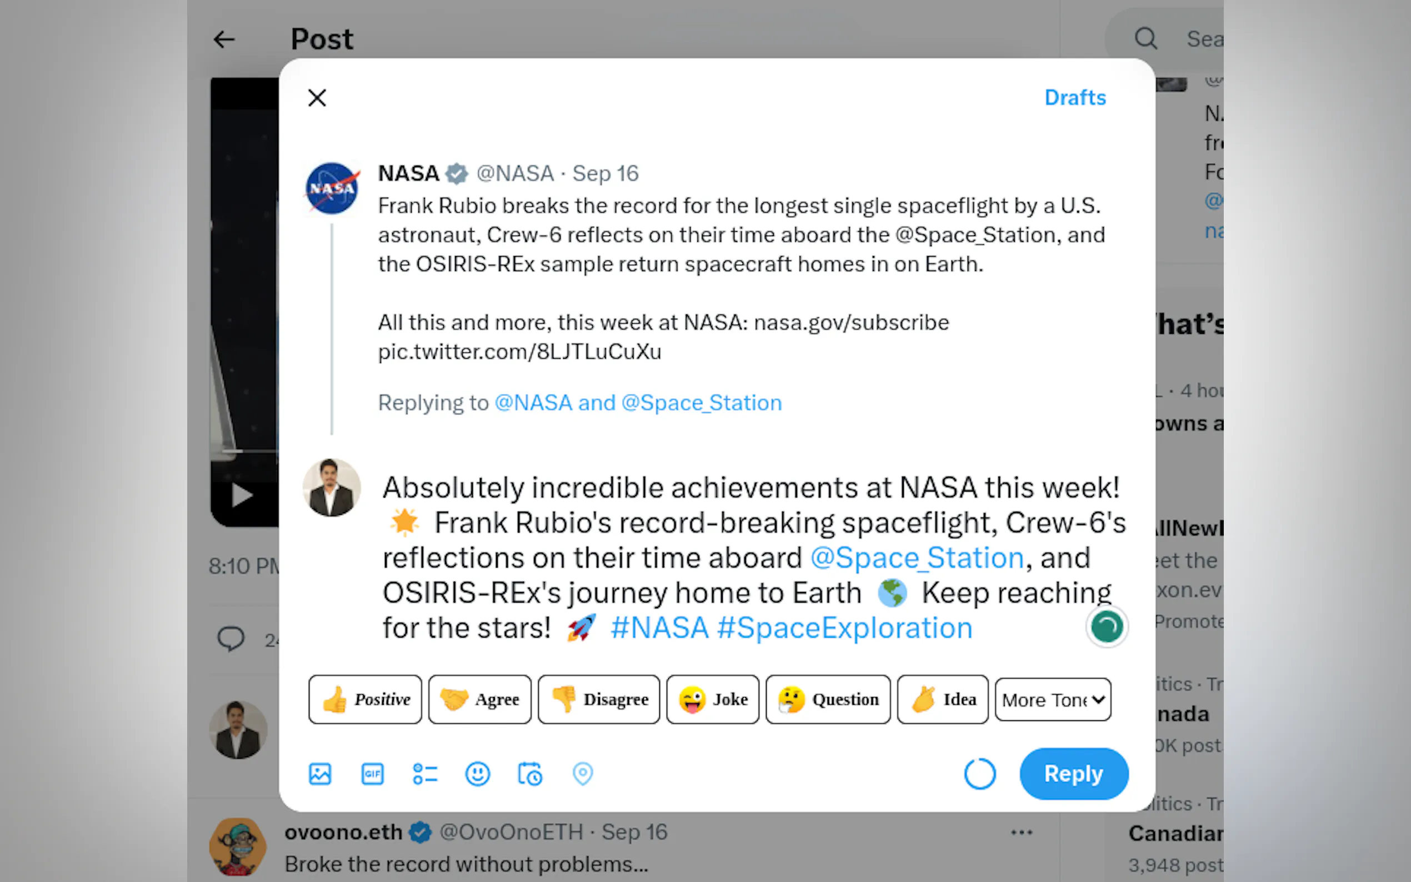Click the search magnifier icon

[1145, 39]
